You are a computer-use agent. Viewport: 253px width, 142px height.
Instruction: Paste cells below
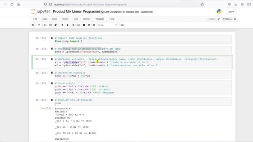[x=56, y=25]
